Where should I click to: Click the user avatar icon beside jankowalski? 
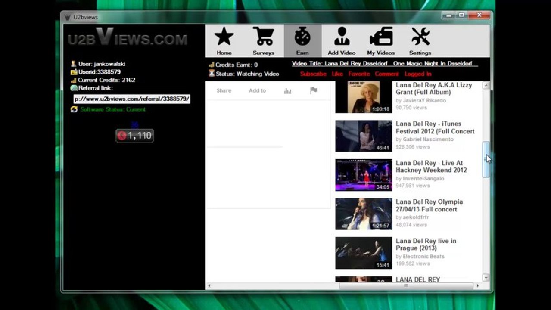[x=74, y=64]
